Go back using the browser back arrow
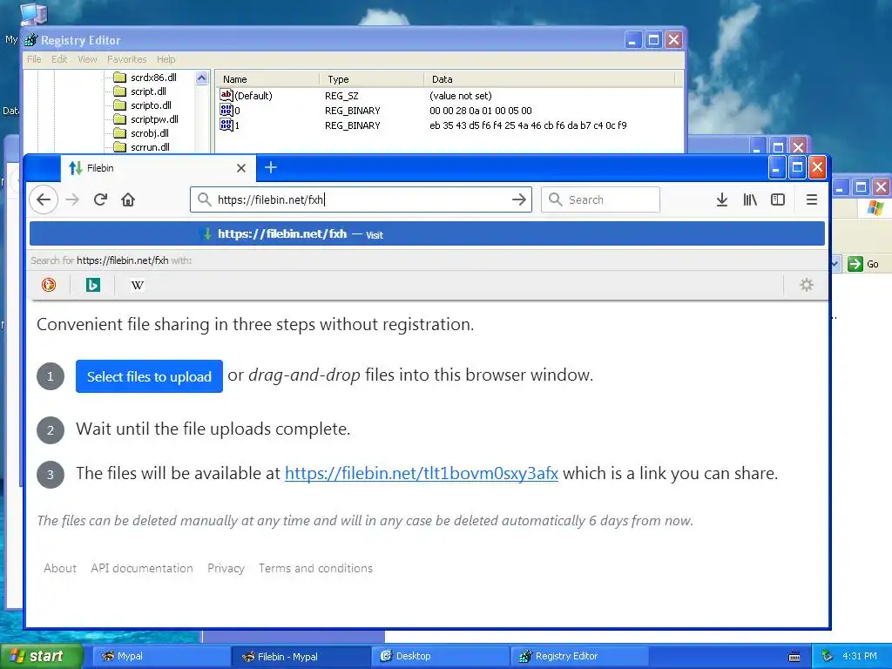Image resolution: width=892 pixels, height=669 pixels. (44, 199)
